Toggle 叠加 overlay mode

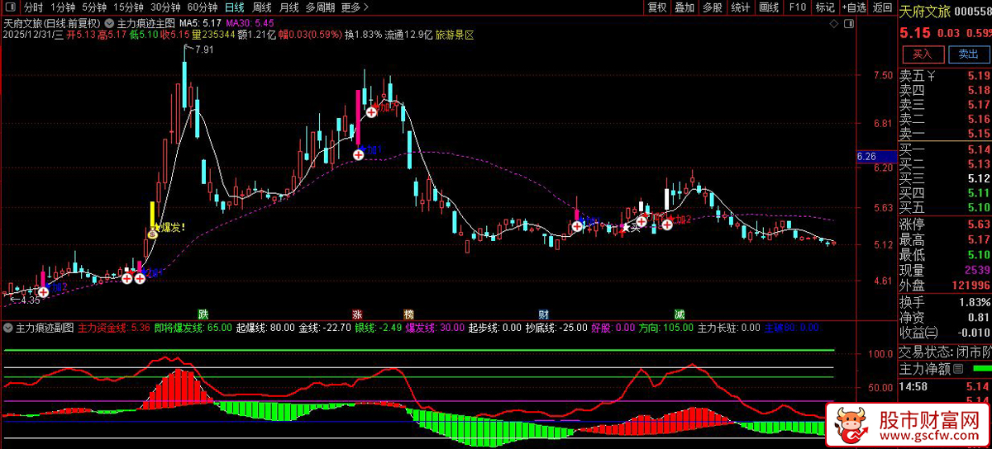click(x=684, y=8)
